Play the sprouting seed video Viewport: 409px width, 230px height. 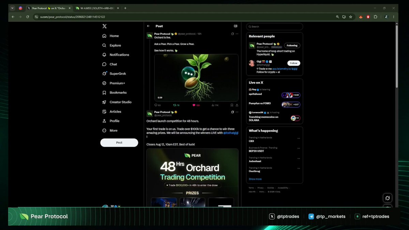pos(196,78)
